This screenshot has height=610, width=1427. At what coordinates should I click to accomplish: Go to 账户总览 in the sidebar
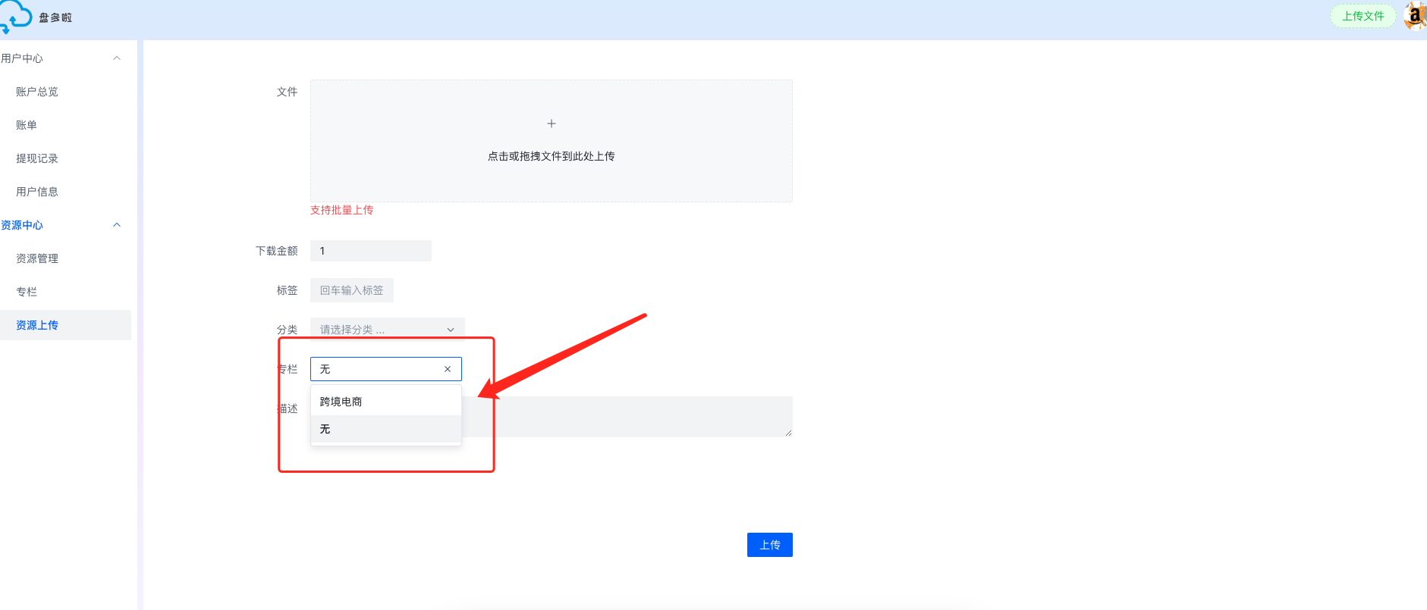[37, 92]
